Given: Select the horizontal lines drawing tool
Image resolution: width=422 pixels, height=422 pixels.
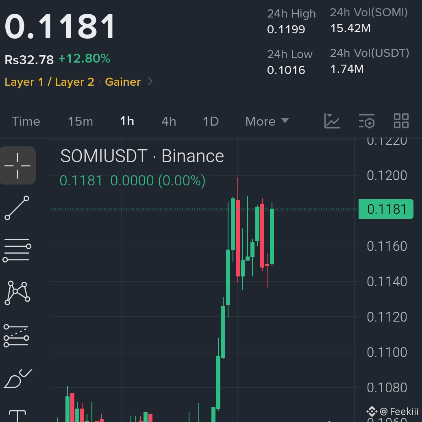Looking at the screenshot, I should (17, 250).
